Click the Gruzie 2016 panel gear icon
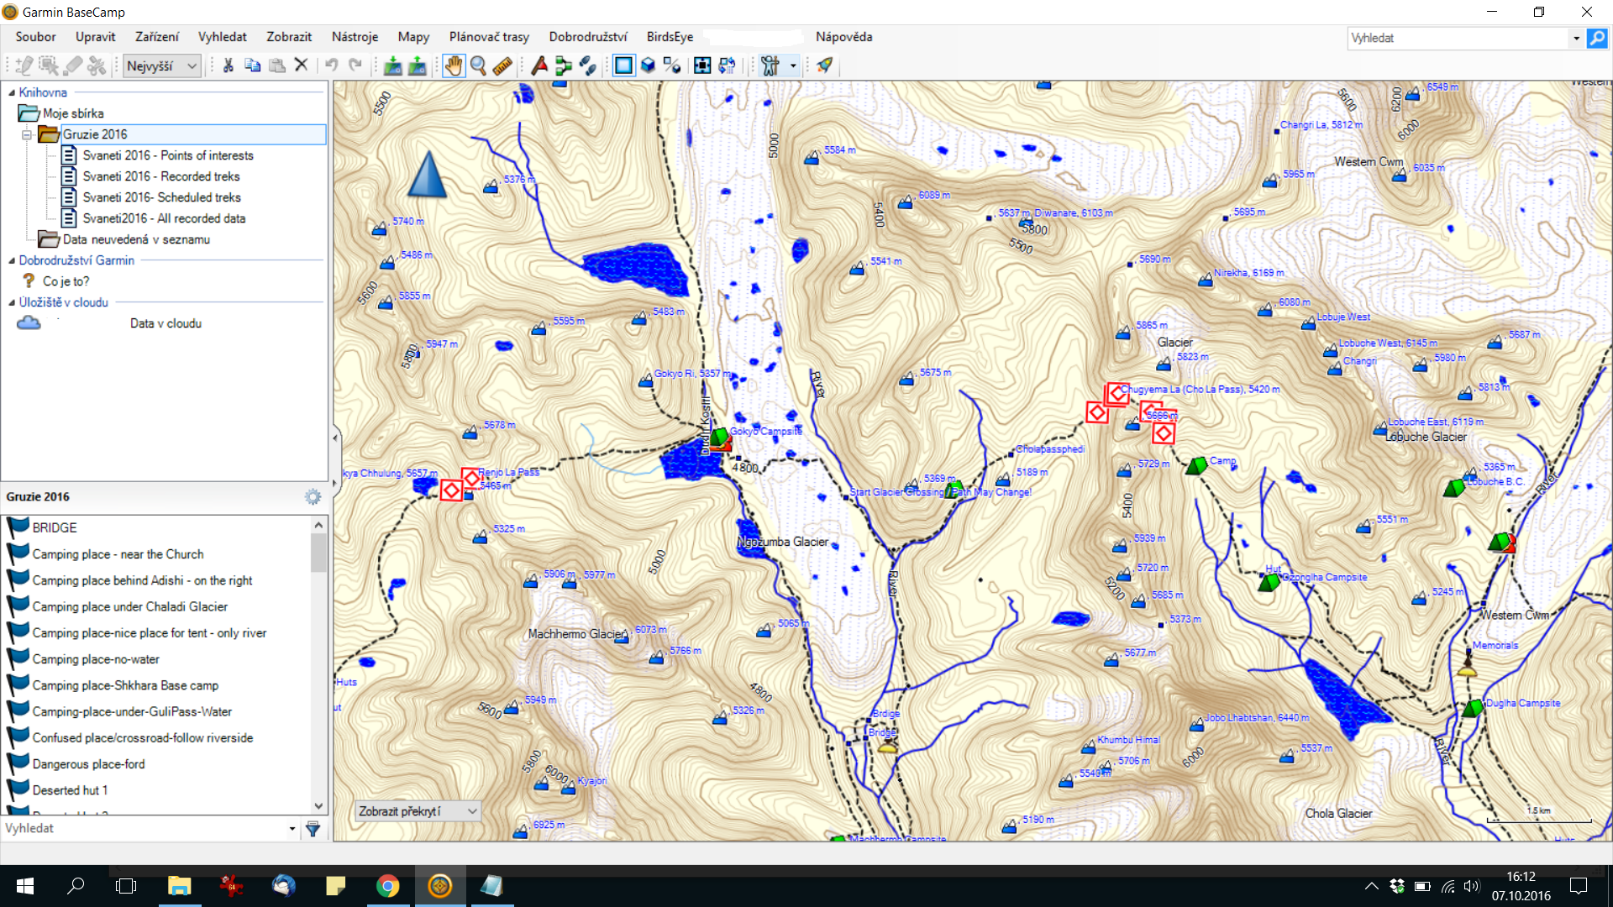 click(x=313, y=496)
